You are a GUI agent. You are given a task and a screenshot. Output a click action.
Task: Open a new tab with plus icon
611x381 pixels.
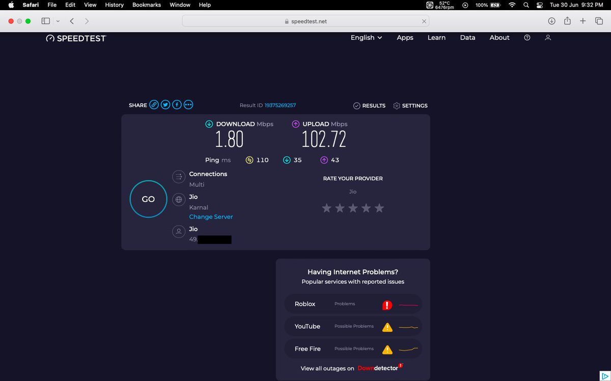[x=584, y=21]
